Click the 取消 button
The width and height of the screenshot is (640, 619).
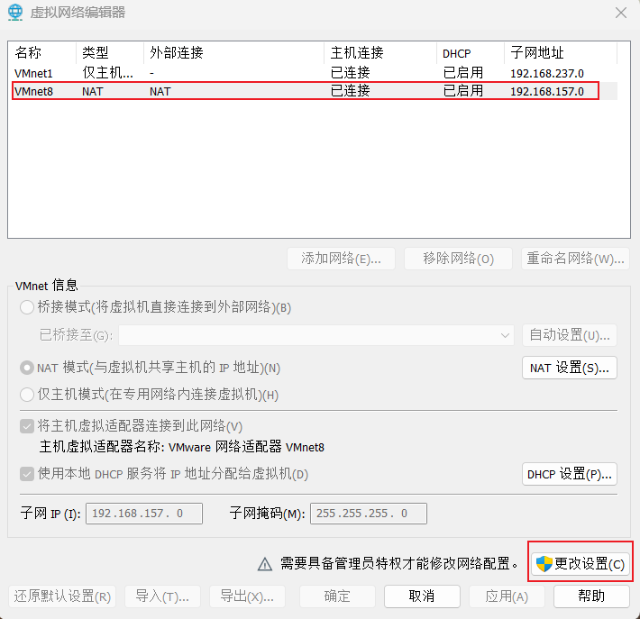[x=422, y=596]
